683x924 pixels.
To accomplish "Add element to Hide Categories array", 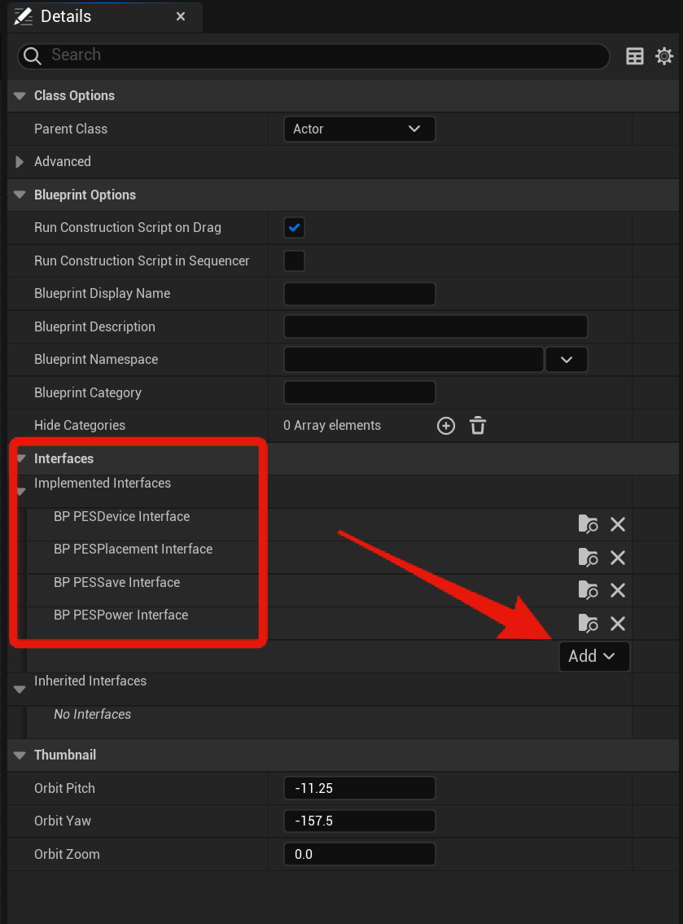I will pos(446,426).
